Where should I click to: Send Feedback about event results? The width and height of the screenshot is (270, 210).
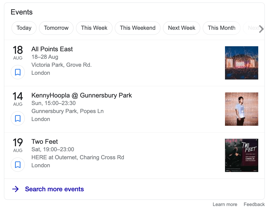pyautogui.click(x=254, y=204)
